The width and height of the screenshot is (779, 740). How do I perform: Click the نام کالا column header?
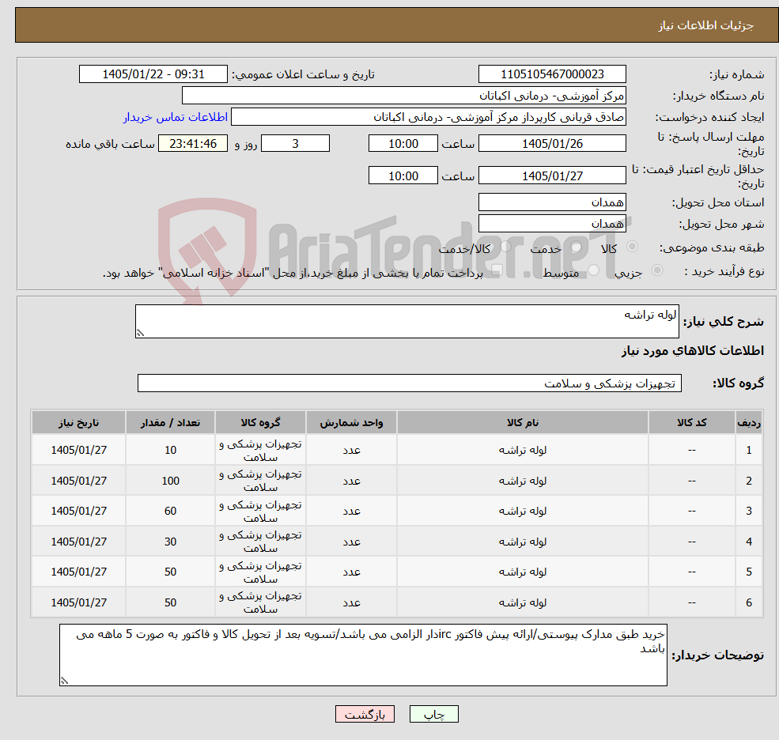point(523,422)
